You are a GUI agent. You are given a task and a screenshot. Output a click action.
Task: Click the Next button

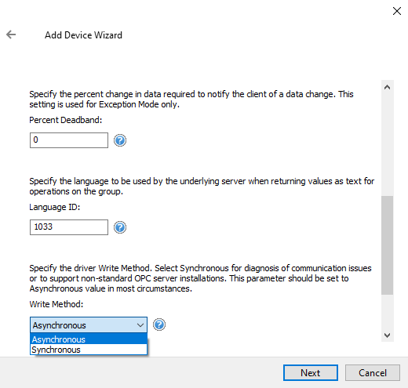pos(311,373)
